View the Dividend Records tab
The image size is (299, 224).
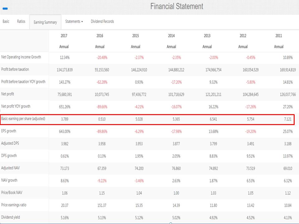pos(102,21)
